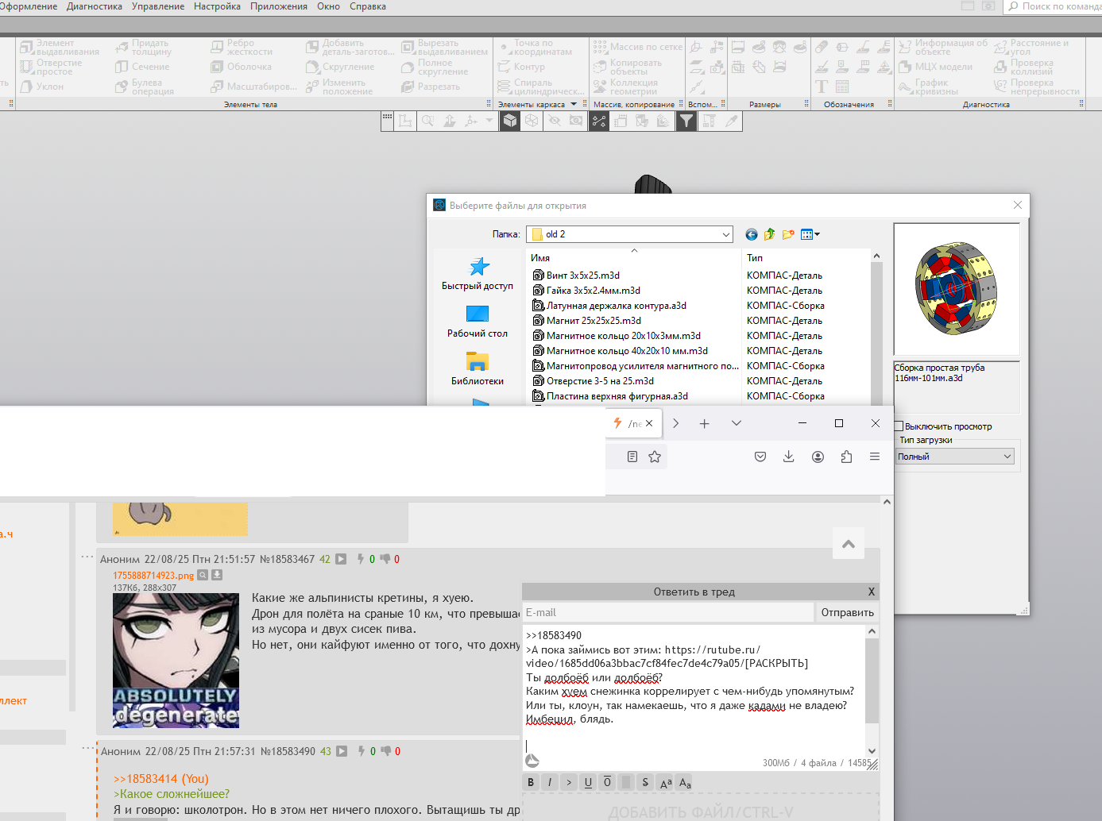
Task: Open the 1755888714923.png image link
Action: point(153,576)
